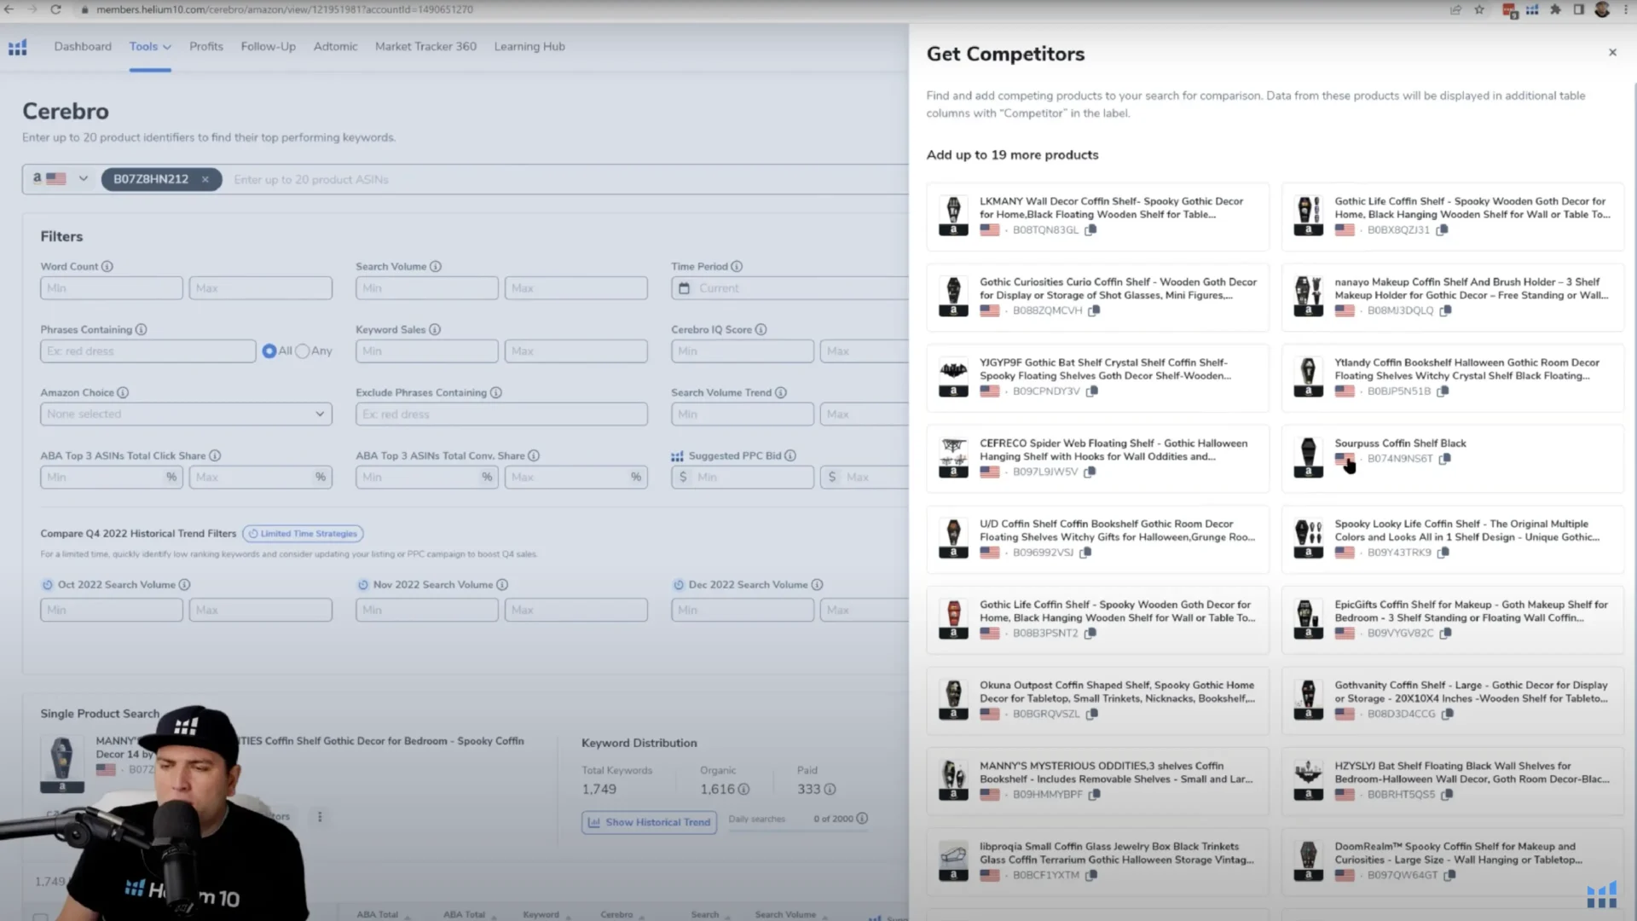This screenshot has width=1637, height=921.
Task: Click the Suggested PPC Bid Min field
Action: tap(742, 478)
